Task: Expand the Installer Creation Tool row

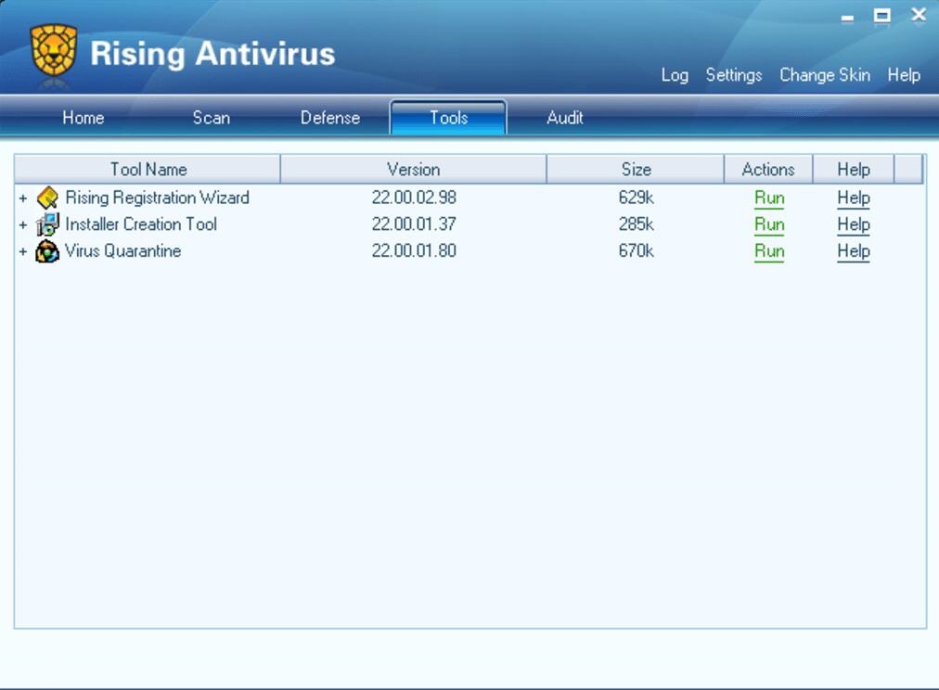Action: point(23,225)
